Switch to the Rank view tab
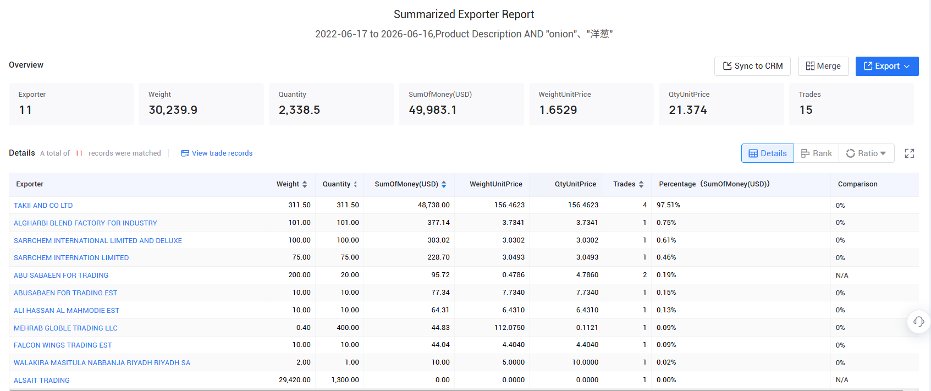 (x=817, y=153)
